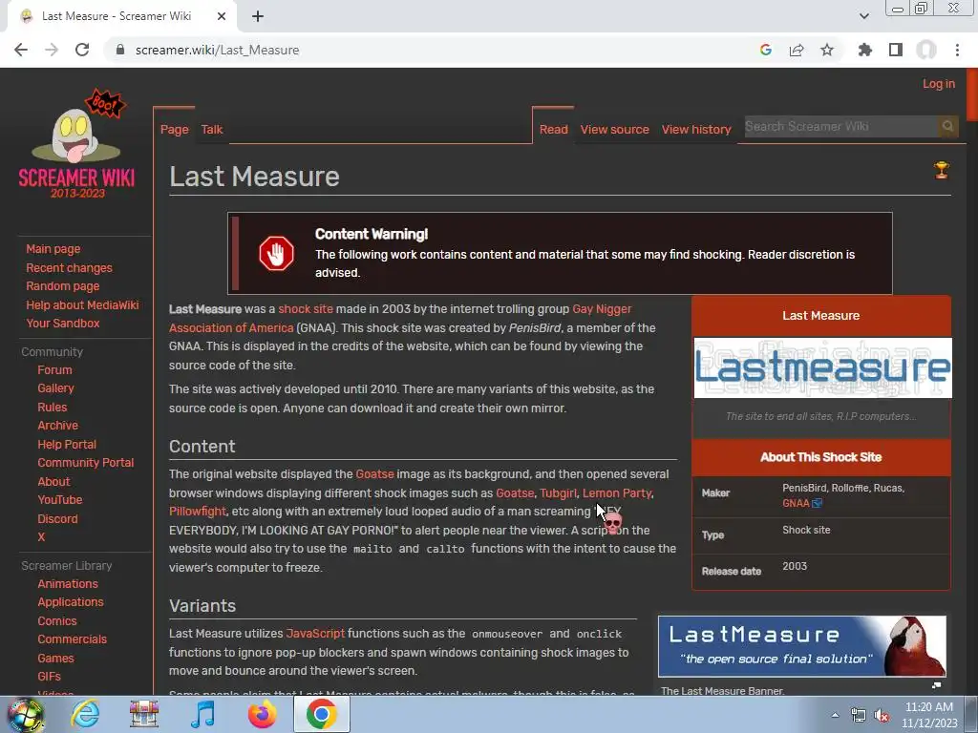This screenshot has width=978, height=733.
Task: Open a new browser tab
Action: click(258, 16)
